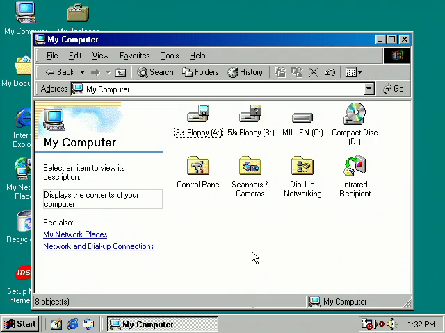Select the MILLEN (C:) hard drive
This screenshot has width=445, height=333.
click(302, 117)
